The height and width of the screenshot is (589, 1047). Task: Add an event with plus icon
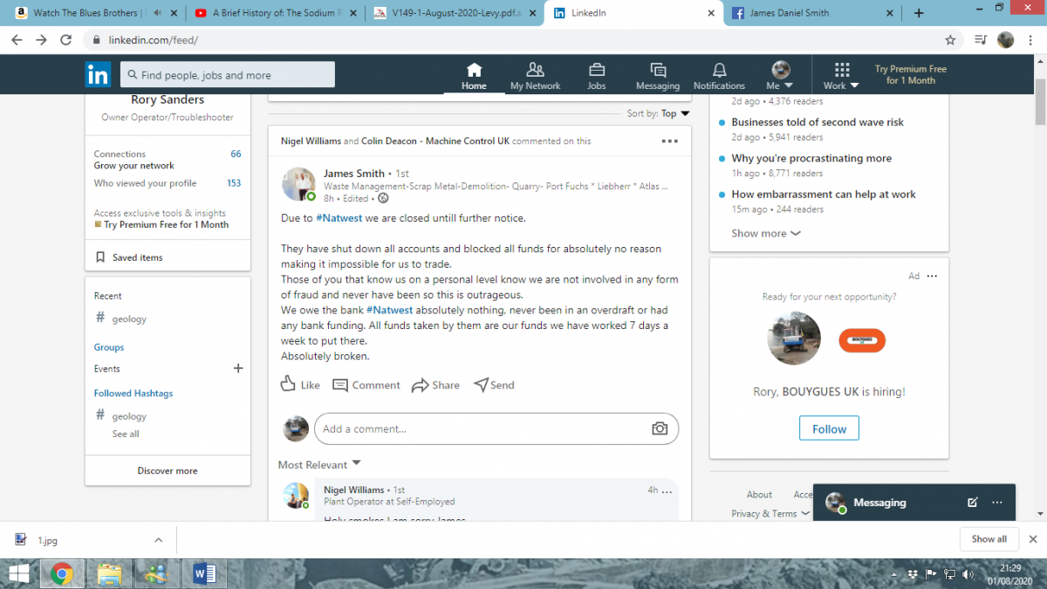tap(238, 368)
